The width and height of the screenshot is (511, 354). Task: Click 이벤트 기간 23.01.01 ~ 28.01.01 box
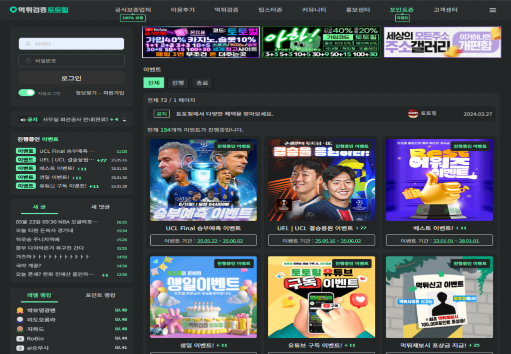click(x=439, y=241)
